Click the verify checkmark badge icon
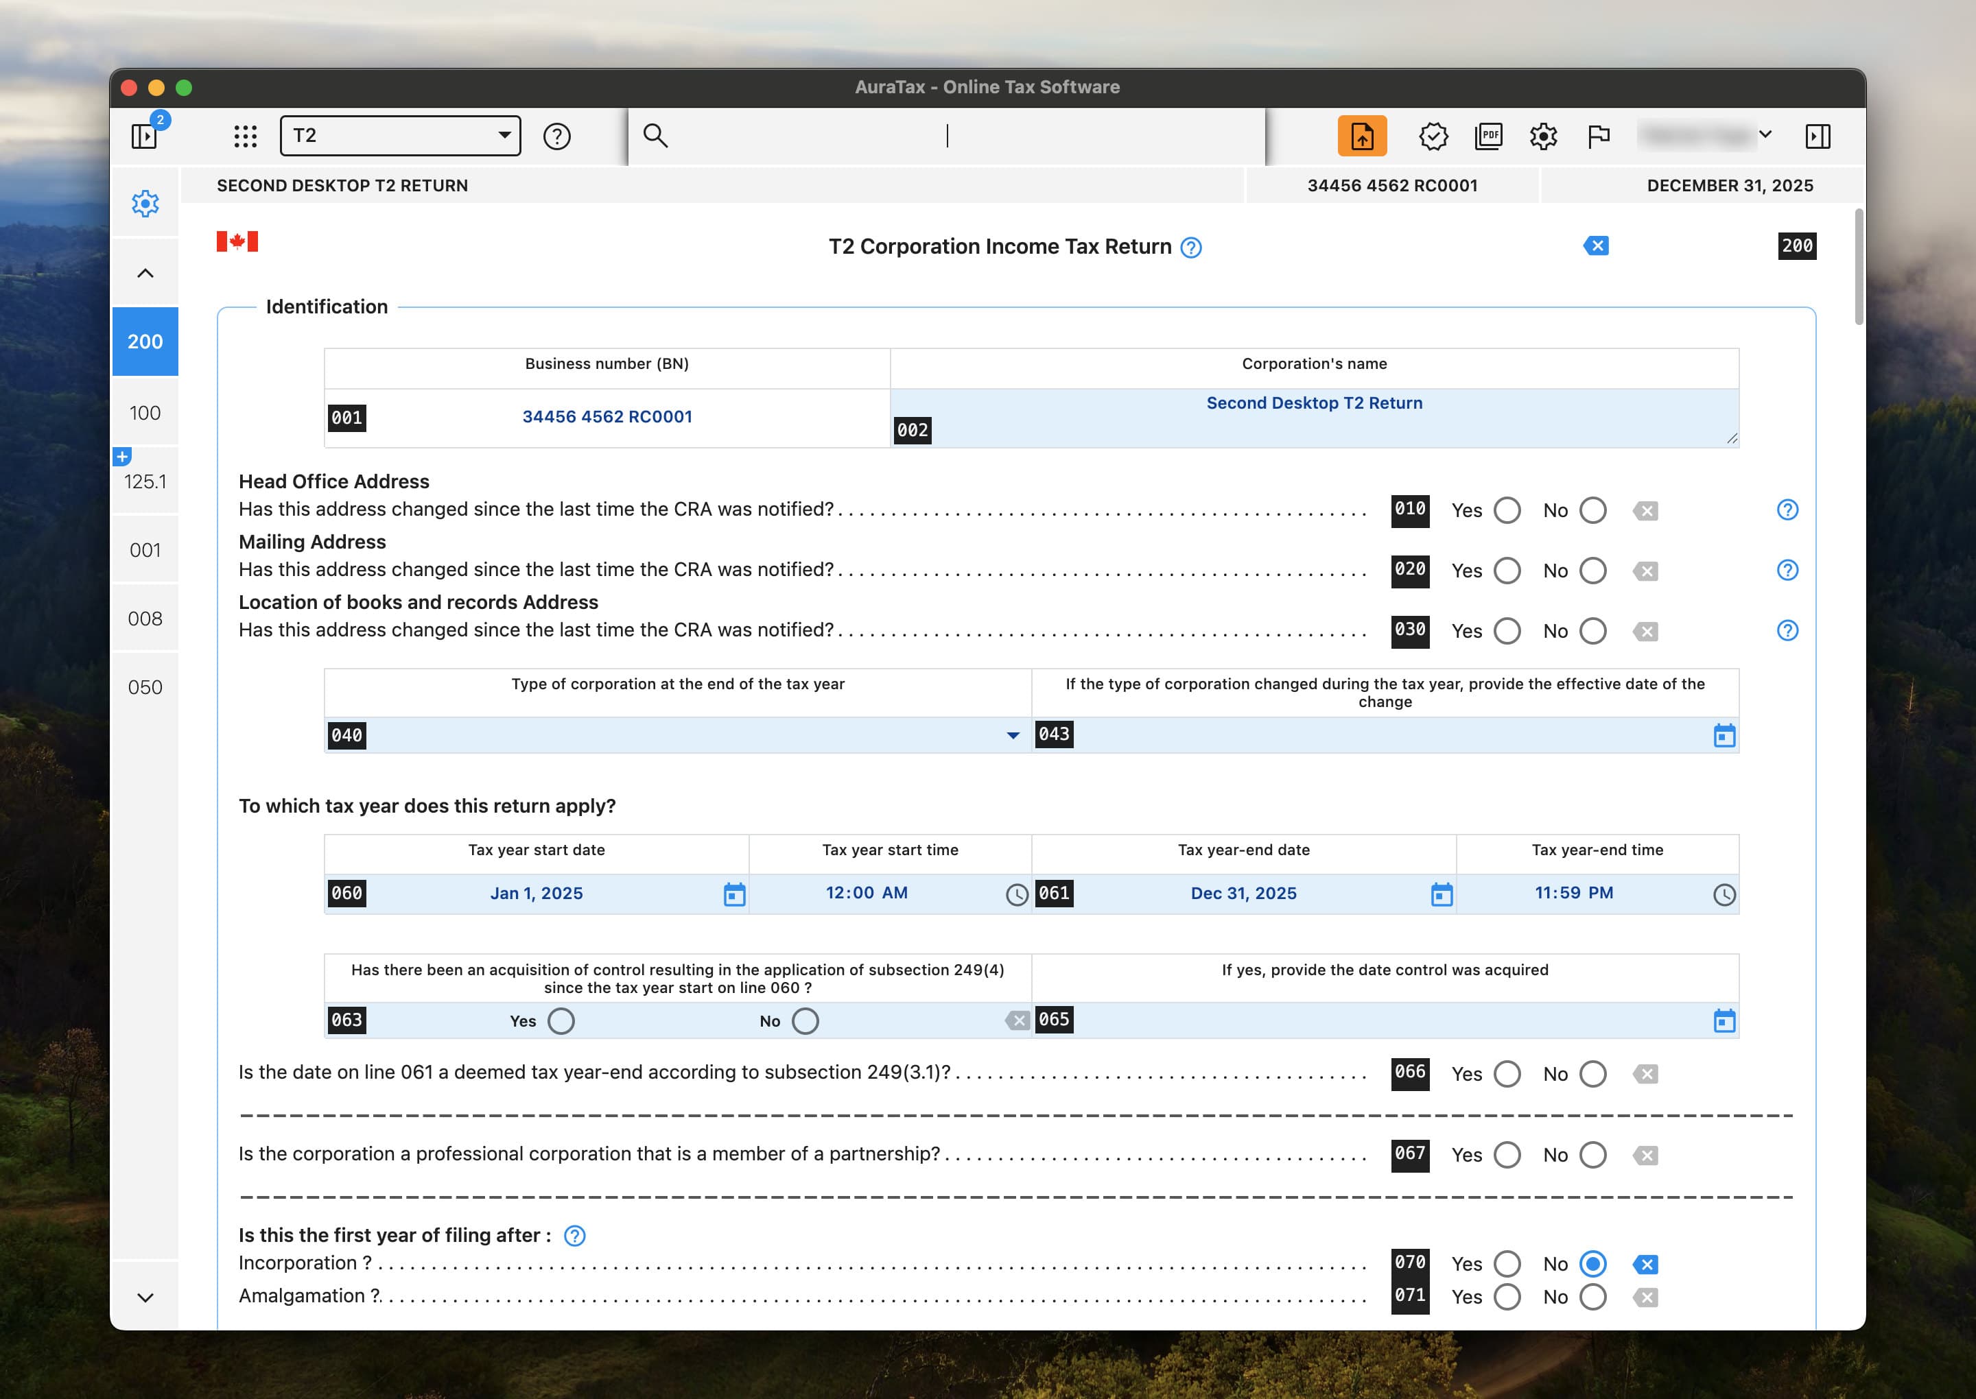This screenshot has height=1399, width=1976. [1433, 136]
